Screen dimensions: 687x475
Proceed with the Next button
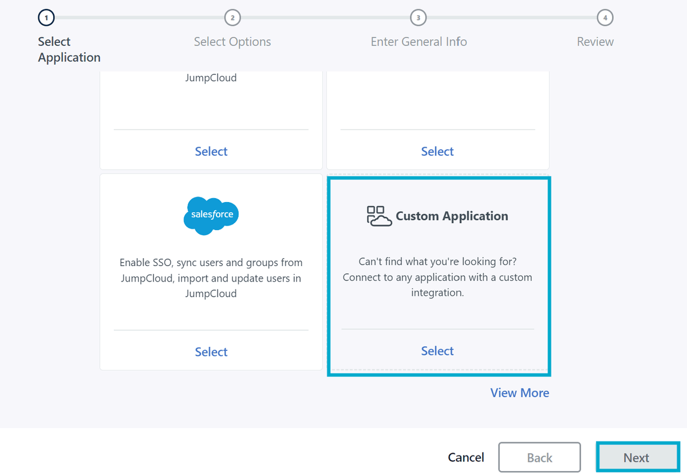point(637,457)
